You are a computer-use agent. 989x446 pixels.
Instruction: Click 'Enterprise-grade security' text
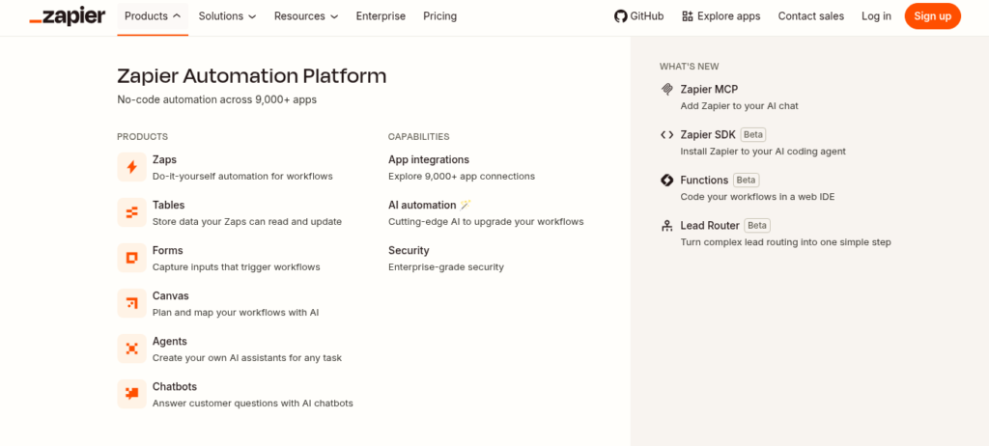click(446, 267)
